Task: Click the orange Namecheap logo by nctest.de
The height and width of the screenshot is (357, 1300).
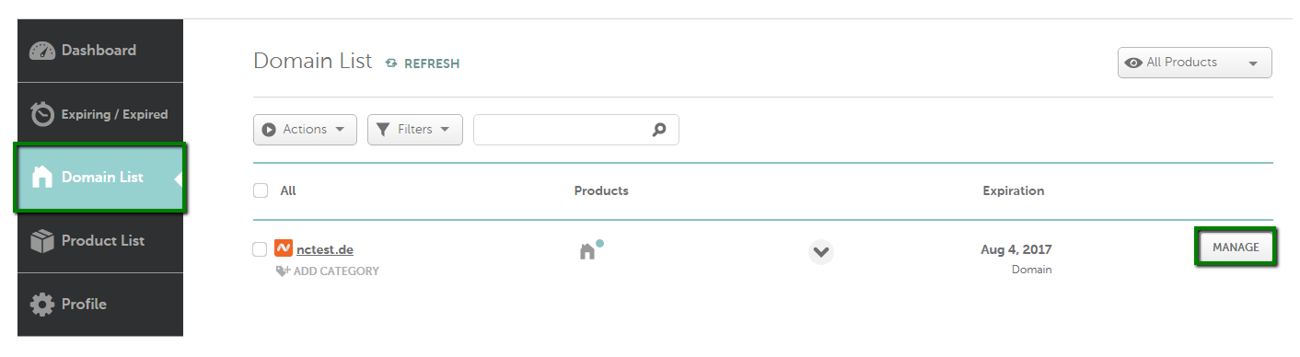Action: (x=284, y=248)
